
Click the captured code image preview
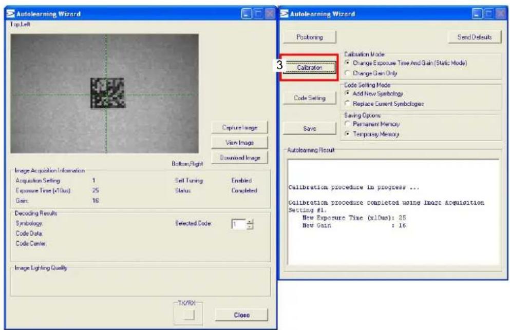point(104,93)
